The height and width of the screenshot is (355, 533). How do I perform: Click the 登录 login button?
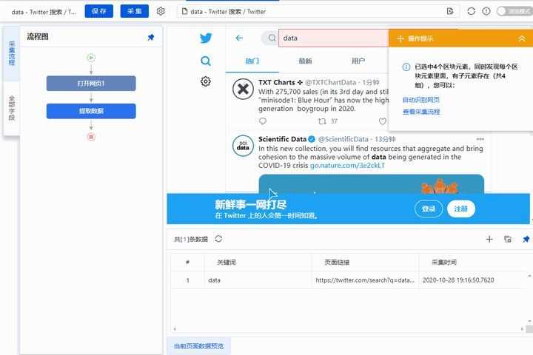tap(429, 209)
